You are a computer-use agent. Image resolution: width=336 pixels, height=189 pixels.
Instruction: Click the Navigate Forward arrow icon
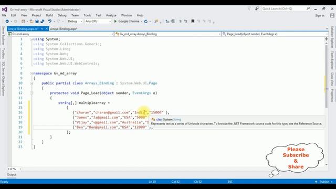click(15, 21)
